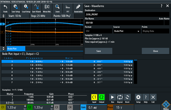Viewport: 171px width, 110px height.
Task: Adjust Gain scale 0.1 dB/
Action: tap(94, 107)
